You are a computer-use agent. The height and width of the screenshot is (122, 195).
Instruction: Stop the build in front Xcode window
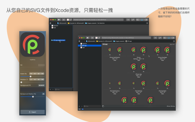[x=92, y=38]
